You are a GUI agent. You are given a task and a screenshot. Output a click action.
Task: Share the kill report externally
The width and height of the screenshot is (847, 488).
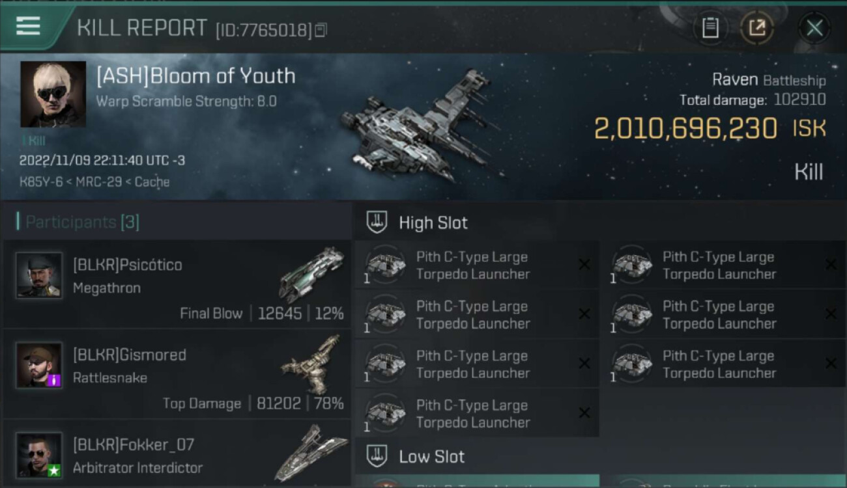757,27
